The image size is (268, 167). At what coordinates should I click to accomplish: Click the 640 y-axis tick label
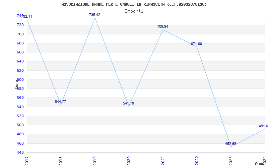pos(20,61)
